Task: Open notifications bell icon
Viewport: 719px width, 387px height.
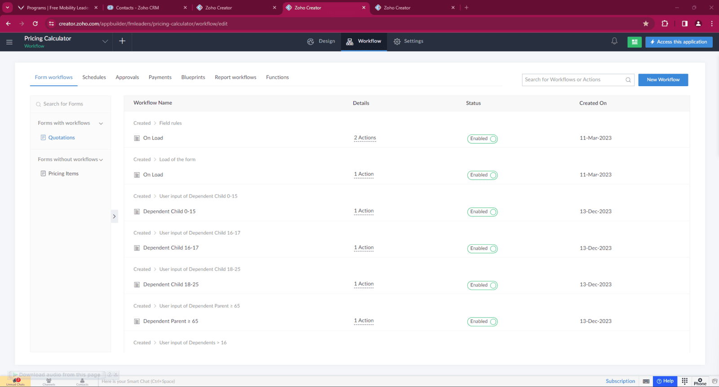Action: 614,41
